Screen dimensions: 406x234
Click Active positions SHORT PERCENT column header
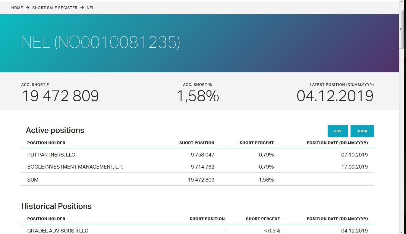[257, 143]
